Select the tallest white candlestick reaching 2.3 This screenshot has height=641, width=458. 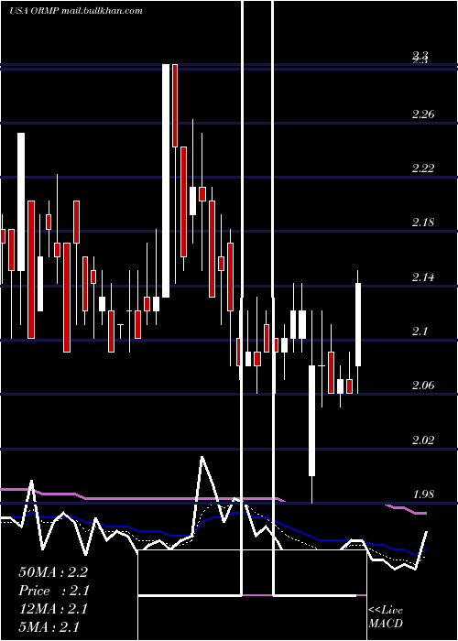[166, 180]
